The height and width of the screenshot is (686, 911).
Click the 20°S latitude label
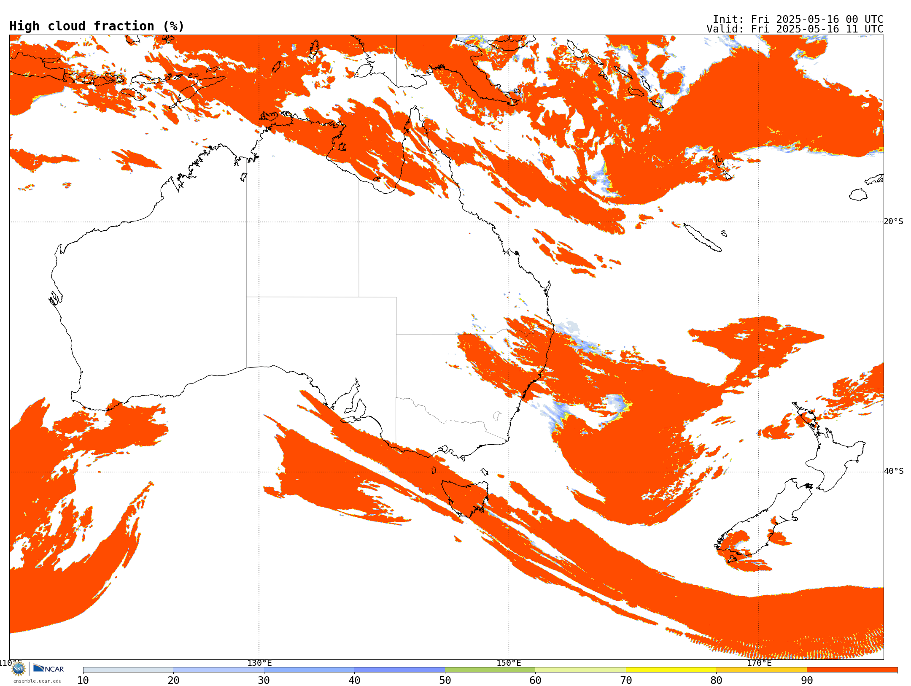click(x=893, y=221)
